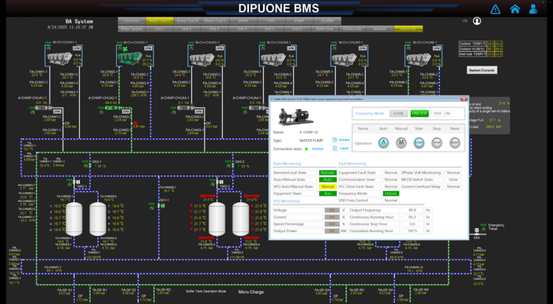Open the ALARM tab
Viewport: 553px width, 304px height.
pyautogui.click(x=327, y=21)
